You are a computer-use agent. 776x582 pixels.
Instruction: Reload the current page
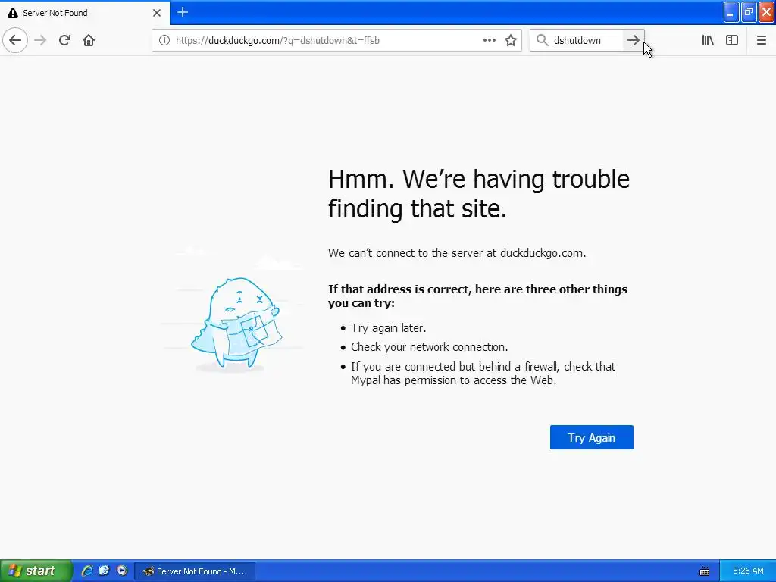coord(64,40)
